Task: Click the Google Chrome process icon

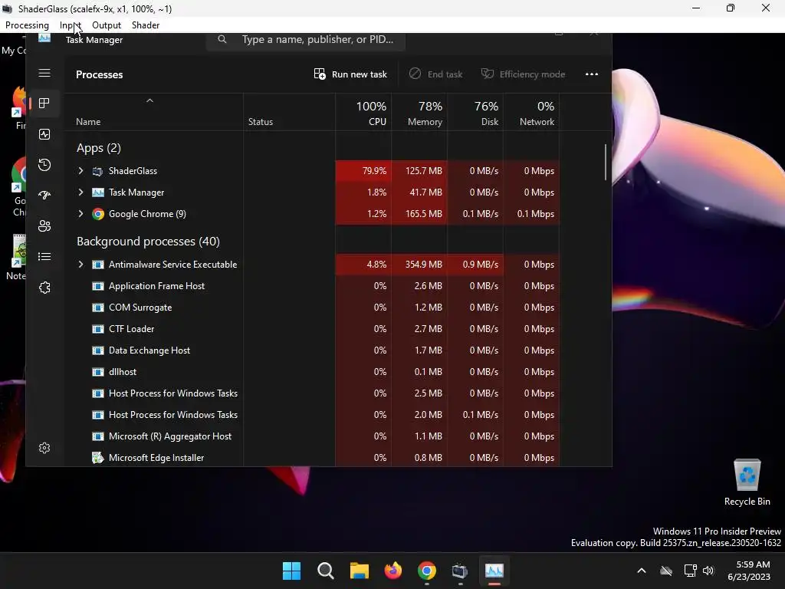Action: pyautogui.click(x=97, y=214)
